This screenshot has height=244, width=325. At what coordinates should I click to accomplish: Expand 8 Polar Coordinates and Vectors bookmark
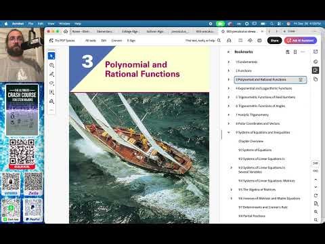(228, 123)
